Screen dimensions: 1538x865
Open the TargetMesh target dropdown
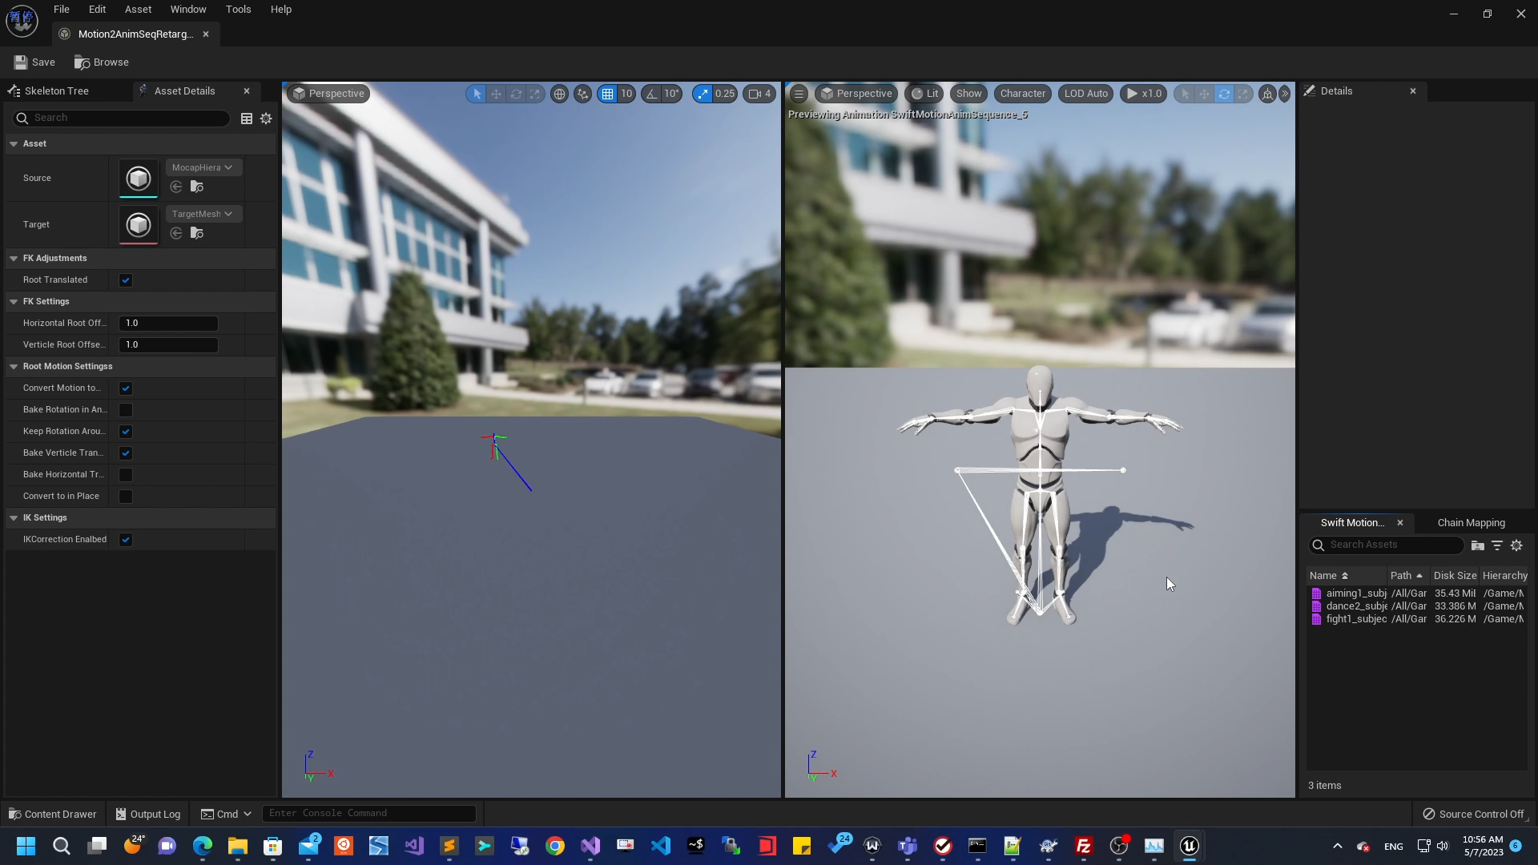pyautogui.click(x=202, y=212)
